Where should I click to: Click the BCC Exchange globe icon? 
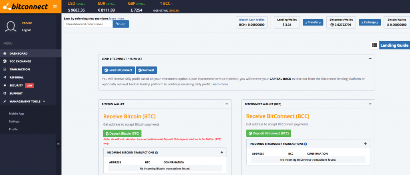[x=5, y=61]
